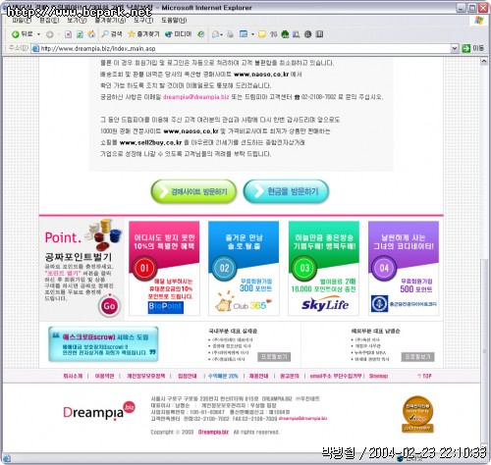Click the History clock icon
Image resolution: width=491 pixels, height=465 pixels.
201,34
